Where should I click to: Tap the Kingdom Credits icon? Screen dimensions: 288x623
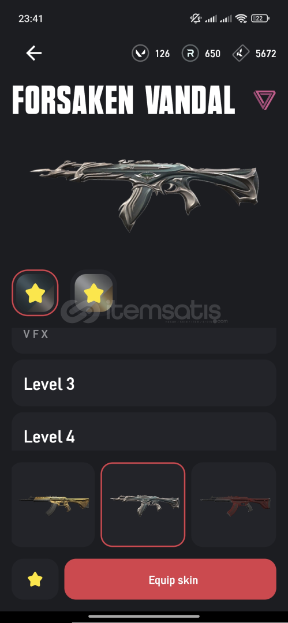coord(241,53)
